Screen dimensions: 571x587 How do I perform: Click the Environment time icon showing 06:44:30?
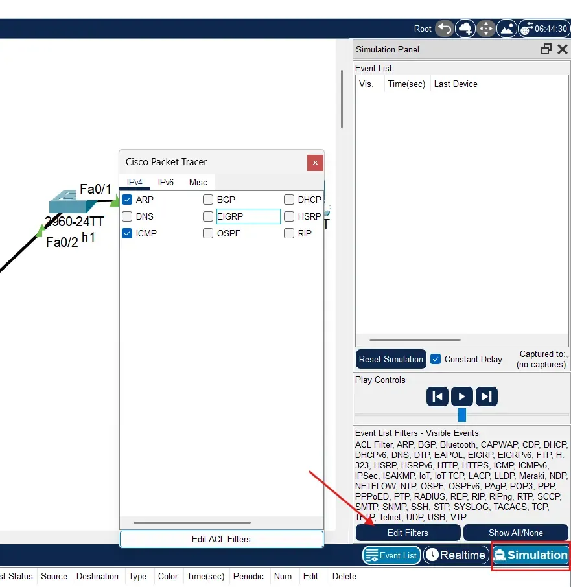click(544, 29)
